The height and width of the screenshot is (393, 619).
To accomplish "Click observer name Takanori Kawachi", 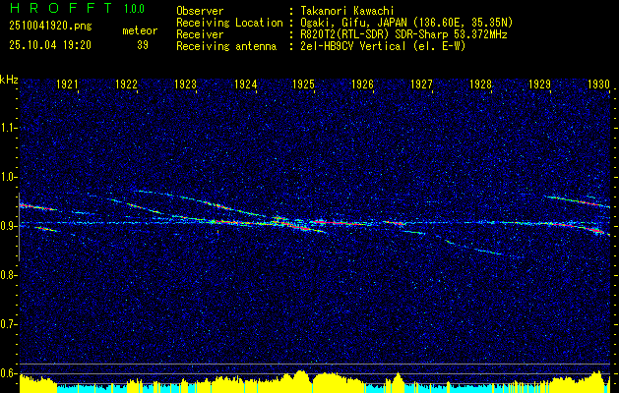I will coord(345,11).
